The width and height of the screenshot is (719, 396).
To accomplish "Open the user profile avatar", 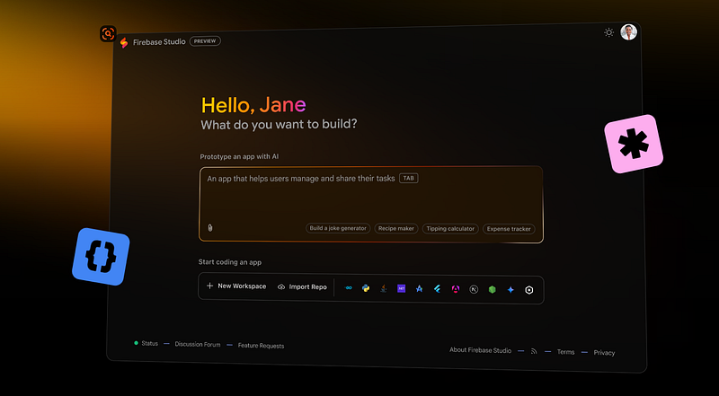I will coord(628,32).
